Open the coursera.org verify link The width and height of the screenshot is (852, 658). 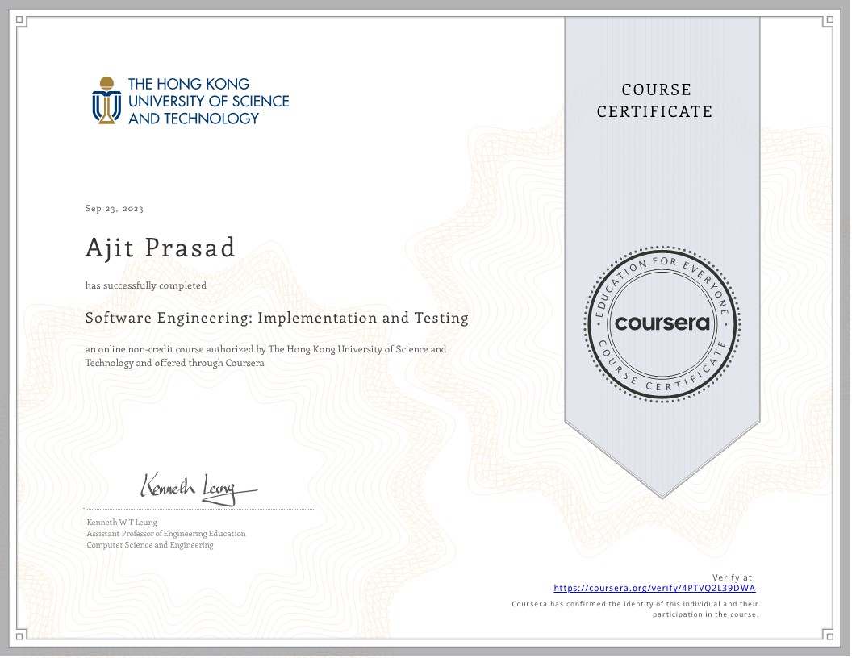654,588
